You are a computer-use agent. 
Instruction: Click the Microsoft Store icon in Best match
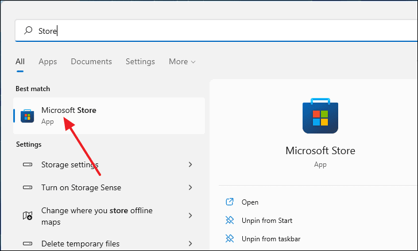(27, 116)
